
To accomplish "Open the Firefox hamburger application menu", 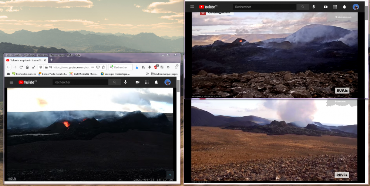I will tap(176, 67).
